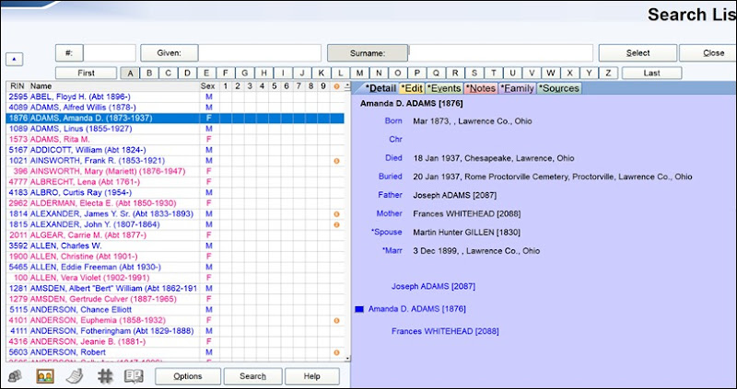Click the paper notes icon
Image resolution: width=737 pixels, height=389 pixels.
(75, 376)
